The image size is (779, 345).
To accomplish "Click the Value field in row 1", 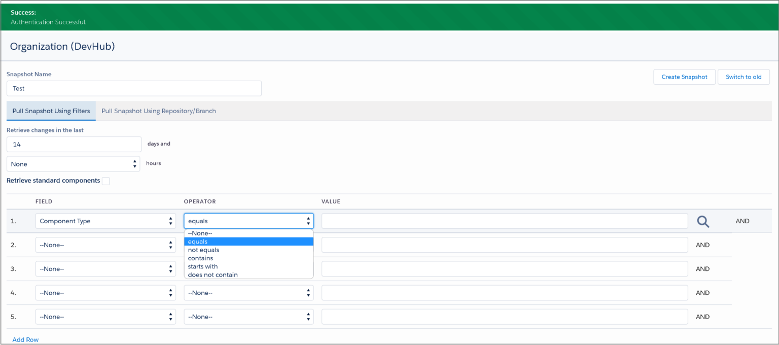I will [x=505, y=221].
